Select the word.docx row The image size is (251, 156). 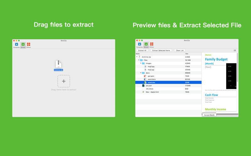168,79
